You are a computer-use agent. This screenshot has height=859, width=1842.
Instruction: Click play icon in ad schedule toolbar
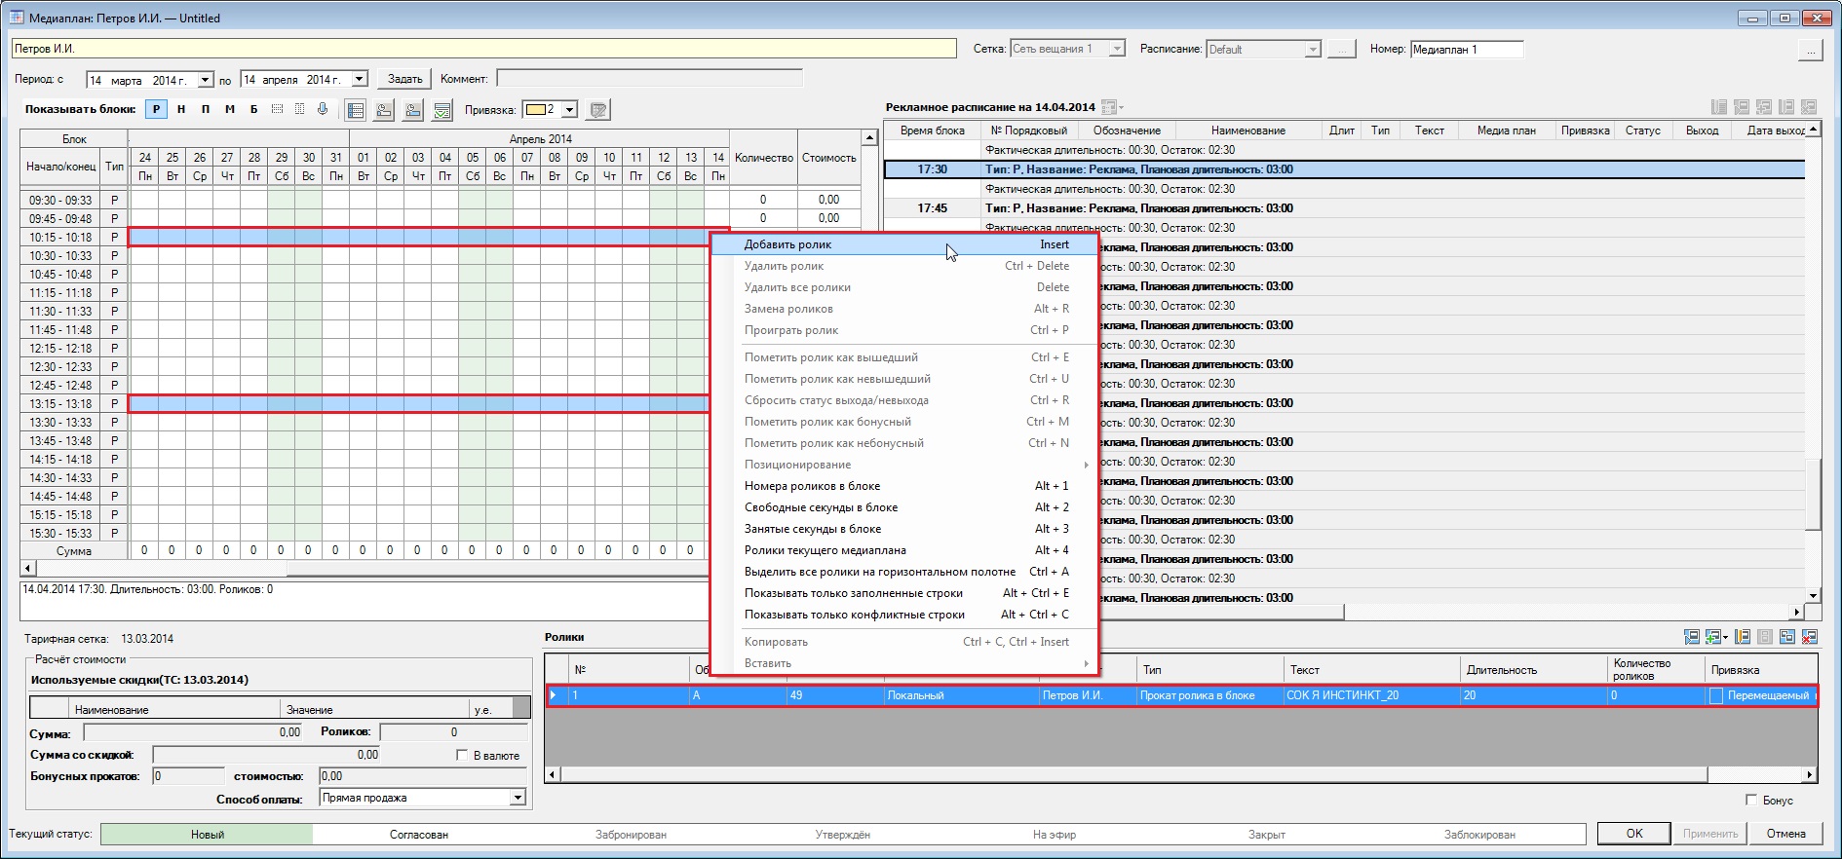pyautogui.click(x=1742, y=107)
